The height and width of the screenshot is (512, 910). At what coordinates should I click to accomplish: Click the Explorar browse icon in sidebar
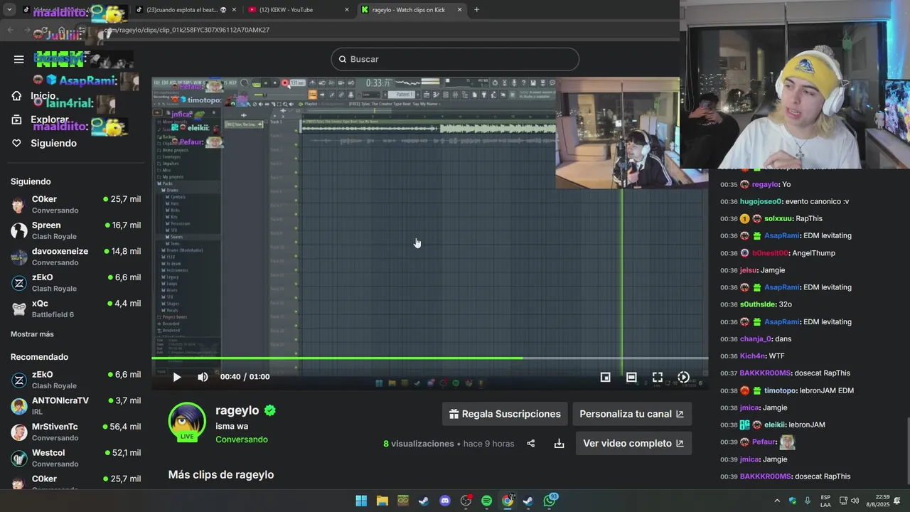pos(17,119)
